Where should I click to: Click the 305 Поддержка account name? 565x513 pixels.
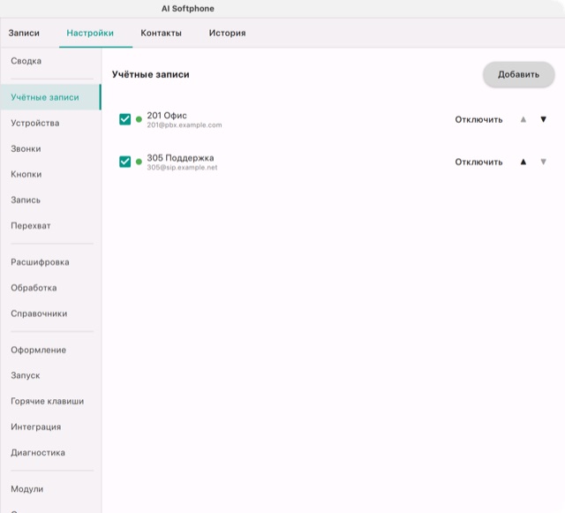pyautogui.click(x=180, y=158)
